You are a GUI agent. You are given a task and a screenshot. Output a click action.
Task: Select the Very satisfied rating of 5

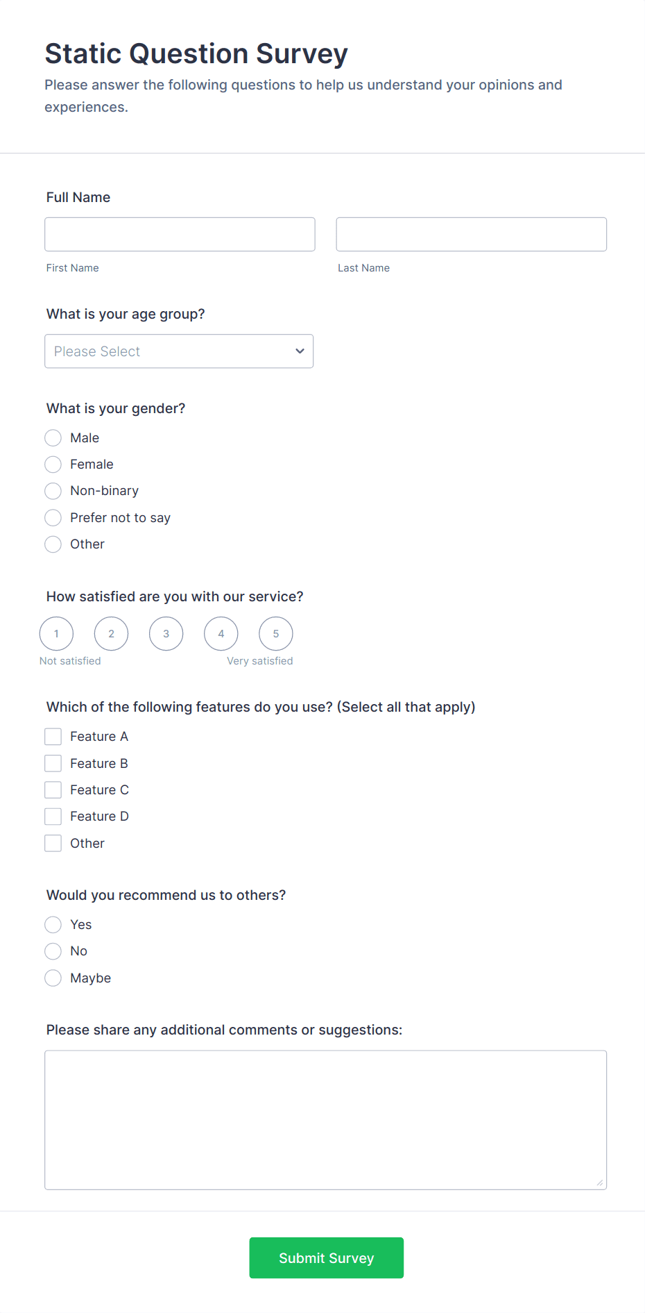(x=275, y=633)
